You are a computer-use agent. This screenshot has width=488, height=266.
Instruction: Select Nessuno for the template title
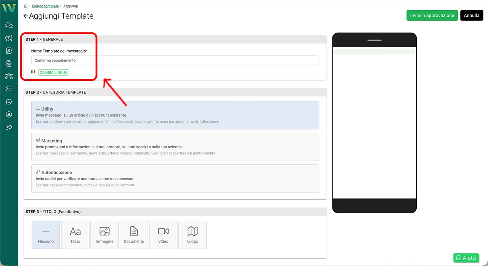pyautogui.click(x=46, y=235)
